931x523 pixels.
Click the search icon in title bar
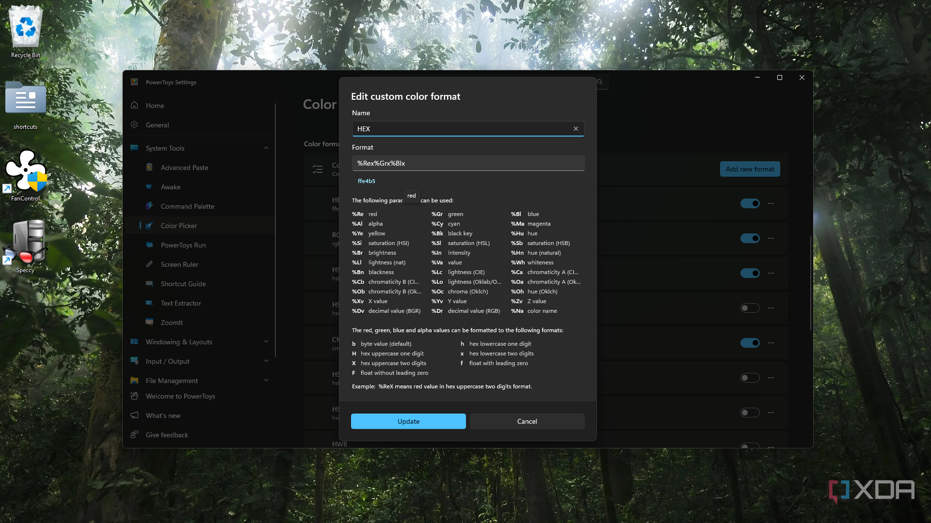pyautogui.click(x=600, y=82)
